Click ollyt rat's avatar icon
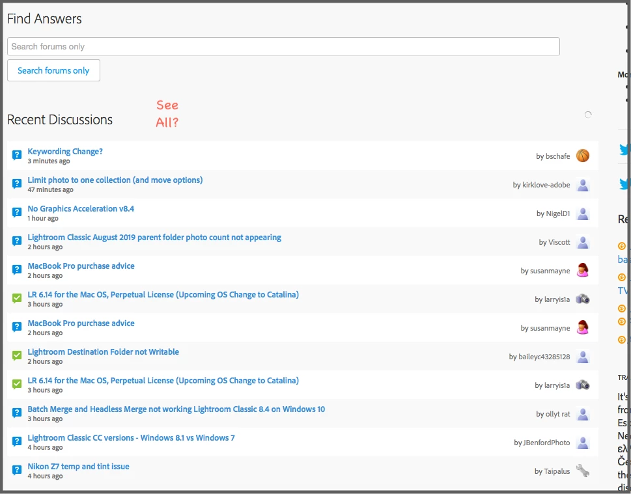The height and width of the screenshot is (494, 631). pyautogui.click(x=583, y=413)
